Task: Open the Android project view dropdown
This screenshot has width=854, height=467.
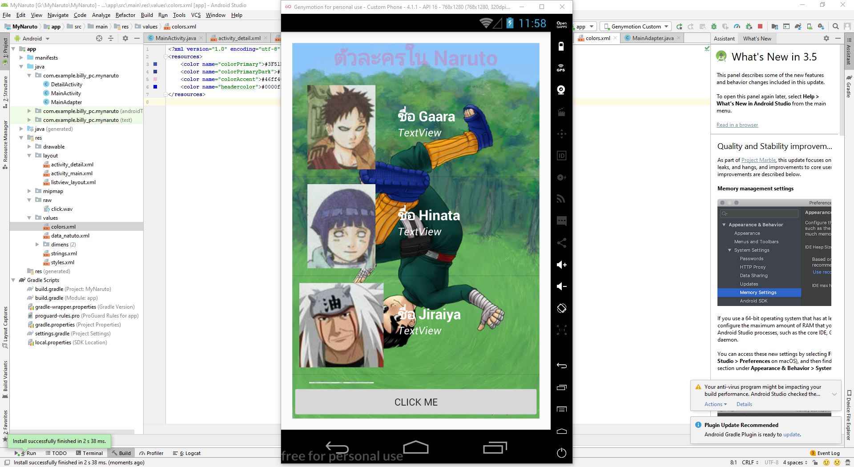Action: click(32, 39)
